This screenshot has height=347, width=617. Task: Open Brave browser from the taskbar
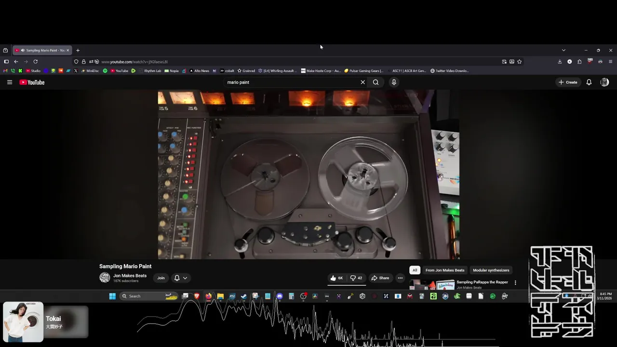[197, 296]
